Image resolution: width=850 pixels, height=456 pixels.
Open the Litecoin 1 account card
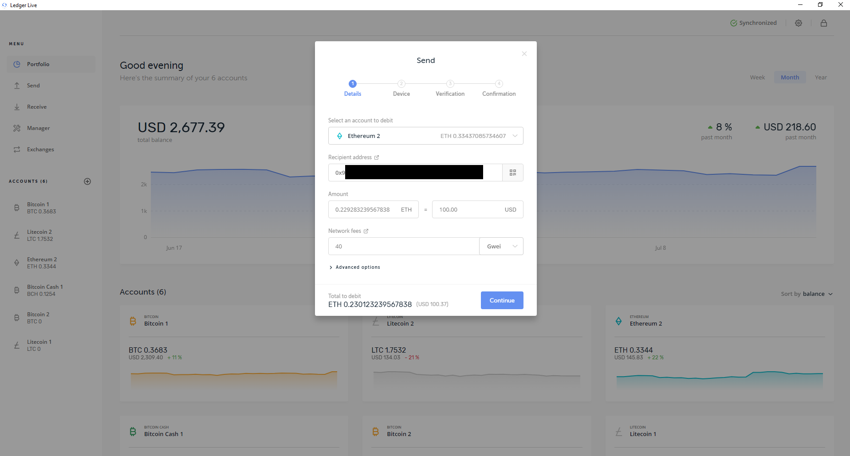coord(720,436)
